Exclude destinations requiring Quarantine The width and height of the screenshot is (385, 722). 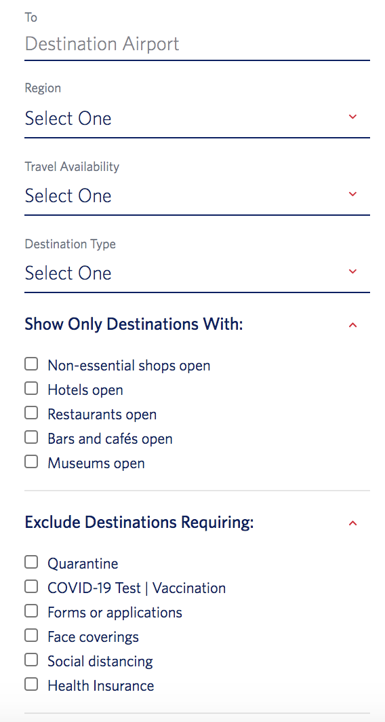point(31,563)
